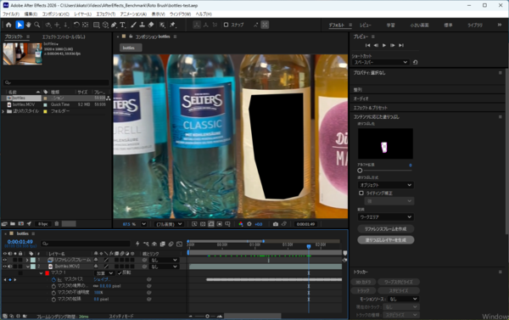The image size is (509, 320).
Task: Reset the preview shortcut icon
Action: [x=415, y=62]
